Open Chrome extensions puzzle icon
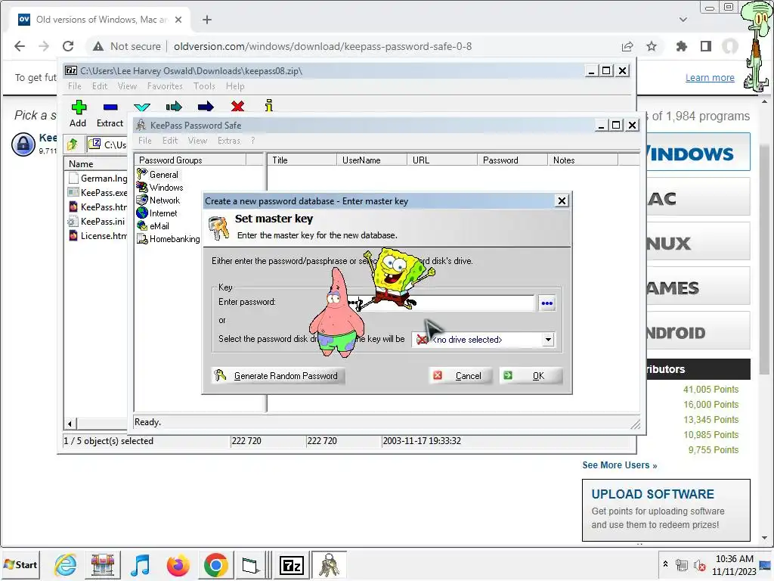Image resolution: width=774 pixels, height=581 pixels. (x=681, y=46)
